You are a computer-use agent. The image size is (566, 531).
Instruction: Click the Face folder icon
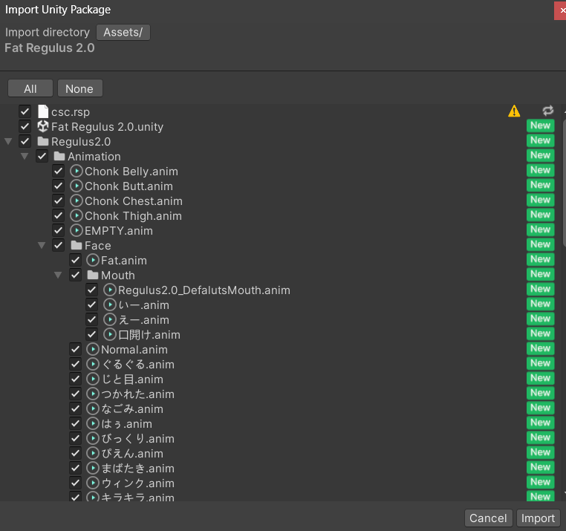click(77, 245)
